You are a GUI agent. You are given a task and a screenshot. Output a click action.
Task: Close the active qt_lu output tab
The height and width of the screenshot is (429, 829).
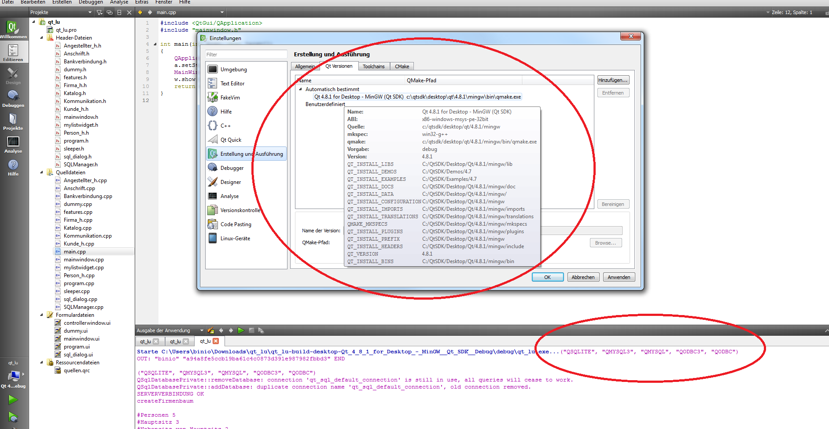[x=216, y=341]
